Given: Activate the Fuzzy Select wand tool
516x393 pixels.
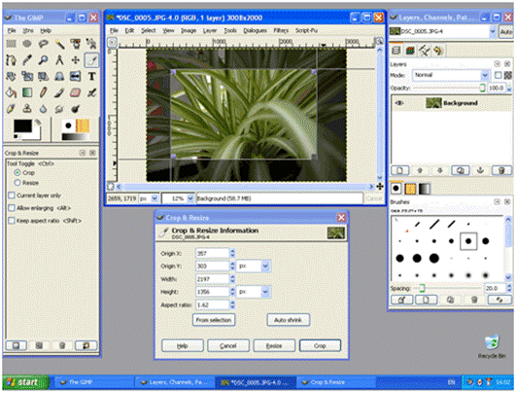Looking at the screenshot, I should [59, 44].
